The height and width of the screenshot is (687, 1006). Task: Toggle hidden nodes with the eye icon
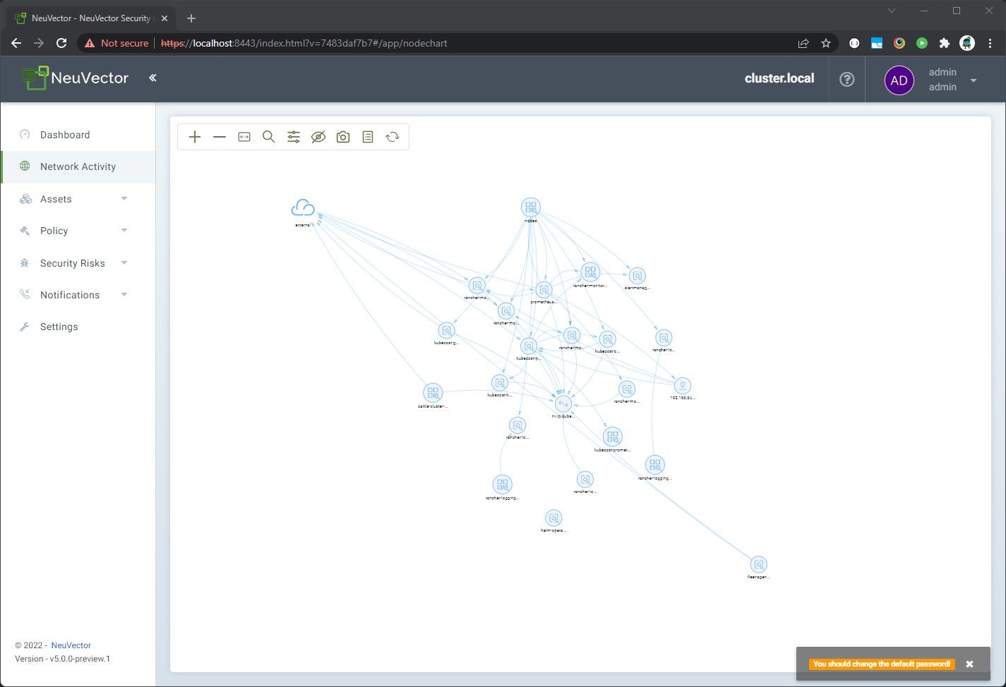(x=318, y=137)
